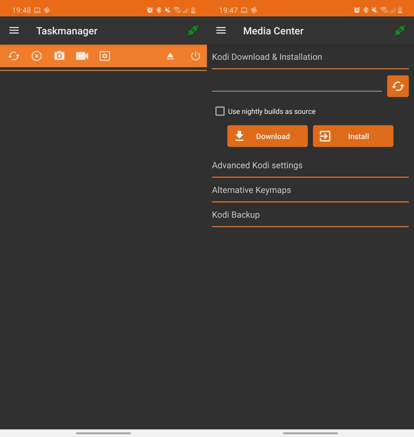
Task: Tap the green plug icon in Media Center
Action: tap(400, 31)
